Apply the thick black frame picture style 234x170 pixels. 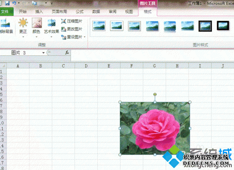click(223, 26)
